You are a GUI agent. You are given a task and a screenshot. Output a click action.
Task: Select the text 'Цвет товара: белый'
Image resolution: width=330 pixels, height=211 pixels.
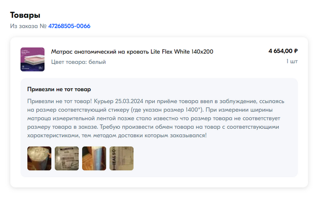(78, 62)
